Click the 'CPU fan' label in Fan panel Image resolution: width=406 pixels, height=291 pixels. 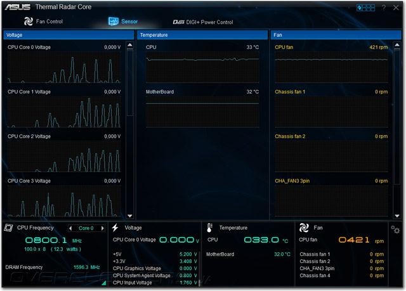284,47
